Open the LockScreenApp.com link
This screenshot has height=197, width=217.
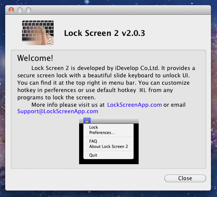click(134, 105)
